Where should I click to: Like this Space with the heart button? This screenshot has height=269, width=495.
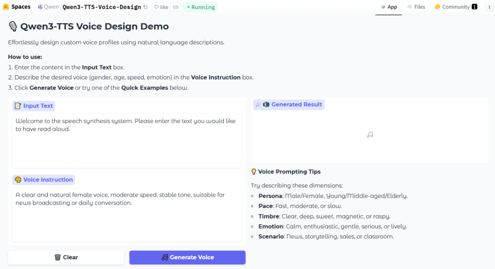click(160, 7)
